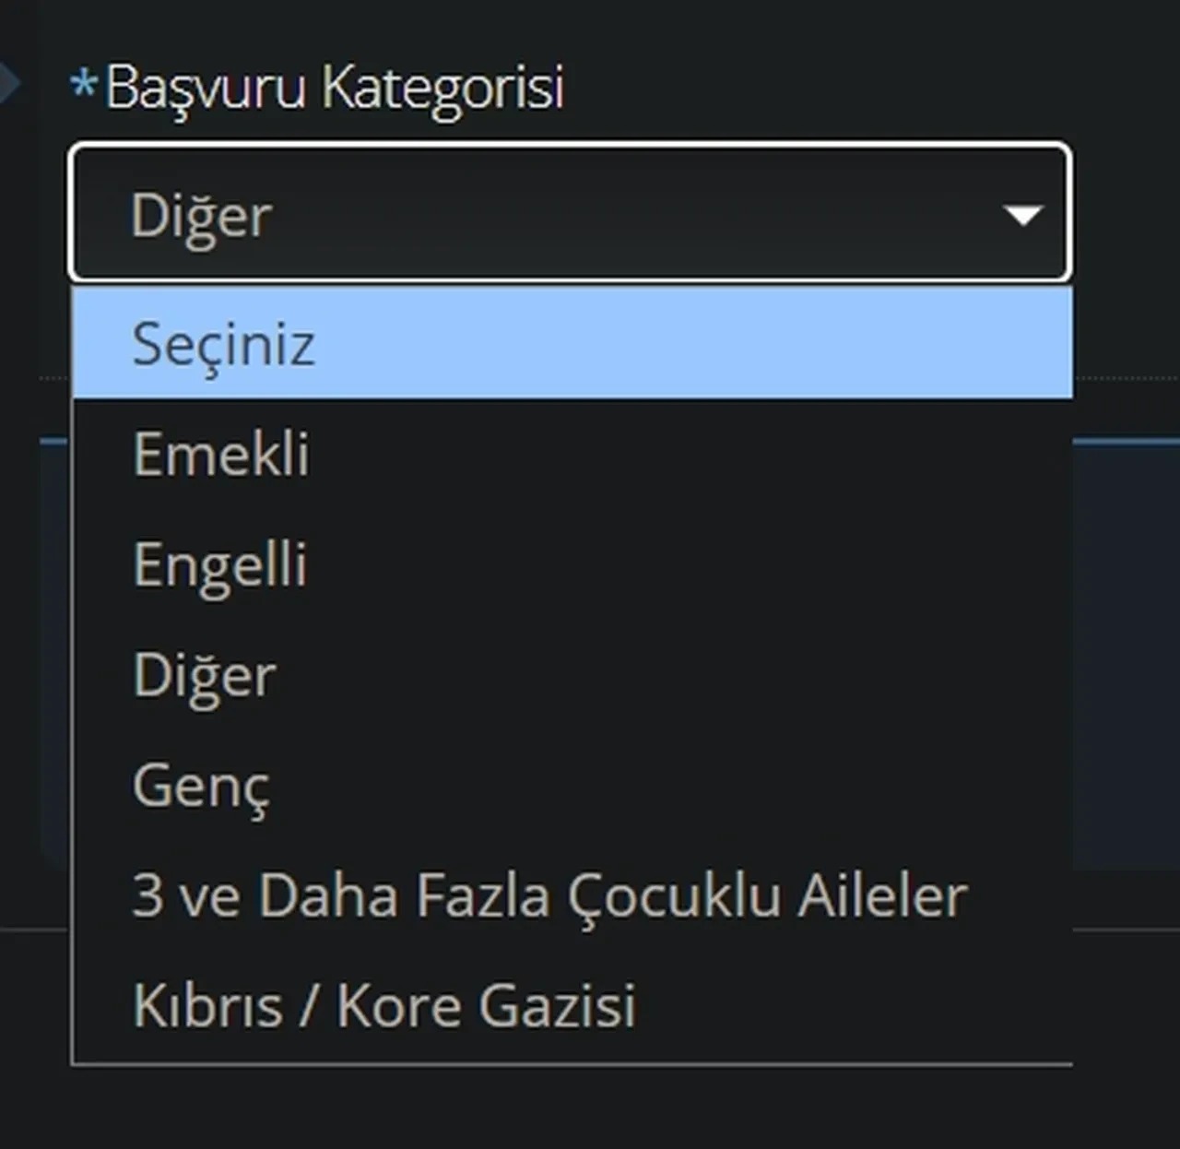Click the currently displayed Diğer value
1180x1149 pixels.
pyautogui.click(x=198, y=217)
